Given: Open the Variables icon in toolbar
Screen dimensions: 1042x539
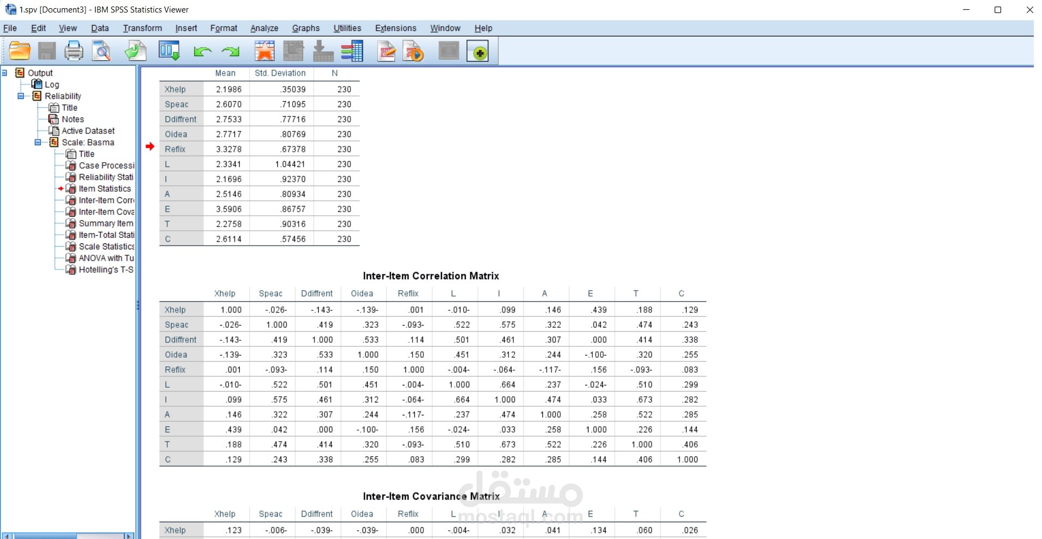Looking at the screenshot, I should (352, 51).
